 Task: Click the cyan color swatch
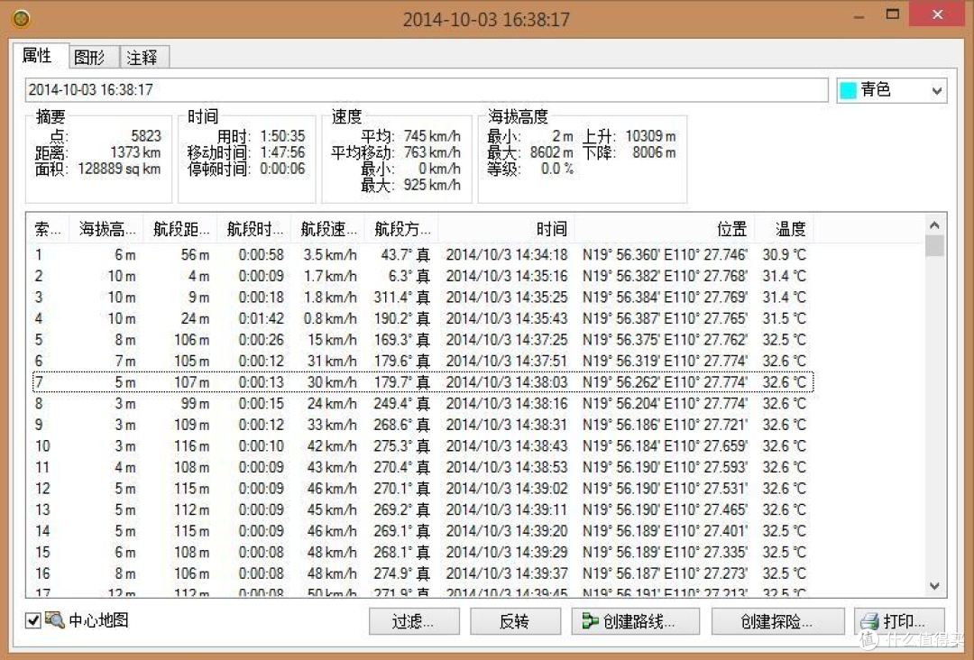[848, 91]
